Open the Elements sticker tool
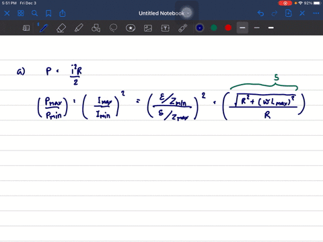 point(131,28)
